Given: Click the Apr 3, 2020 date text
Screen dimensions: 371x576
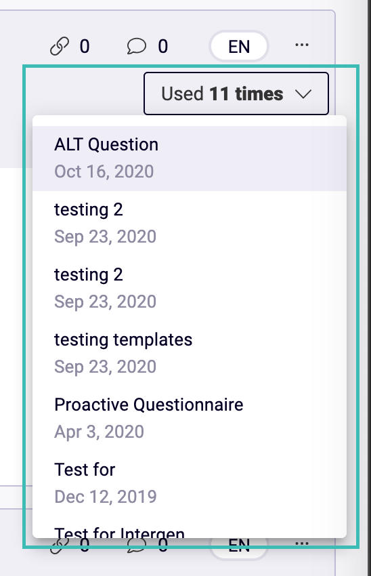Looking at the screenshot, I should pyautogui.click(x=99, y=432).
